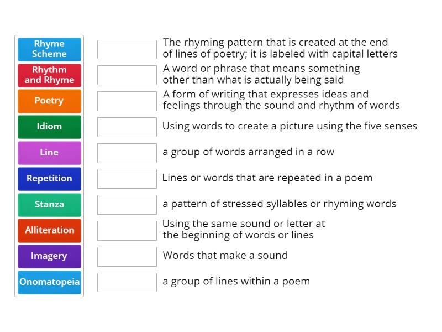Select the Idiom tile
The image size is (442, 332).
(x=49, y=127)
